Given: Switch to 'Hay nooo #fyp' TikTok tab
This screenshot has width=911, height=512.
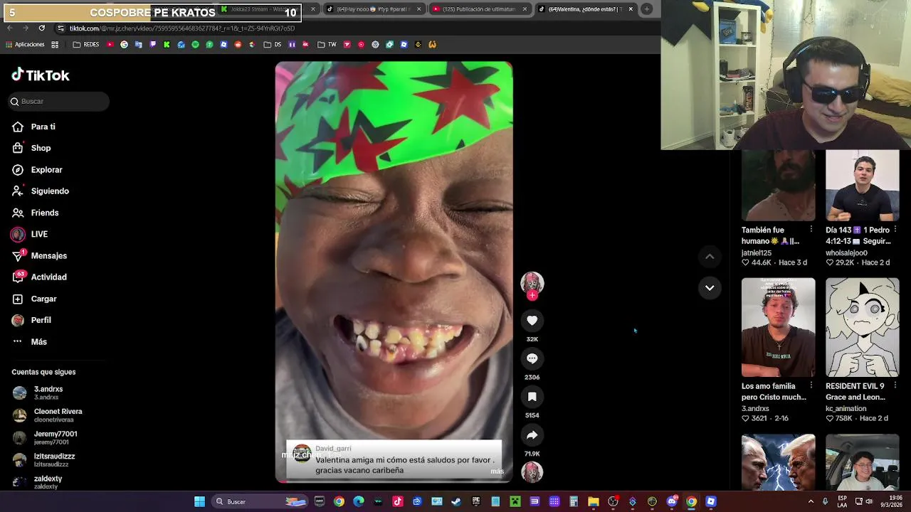Looking at the screenshot, I should point(374,9).
